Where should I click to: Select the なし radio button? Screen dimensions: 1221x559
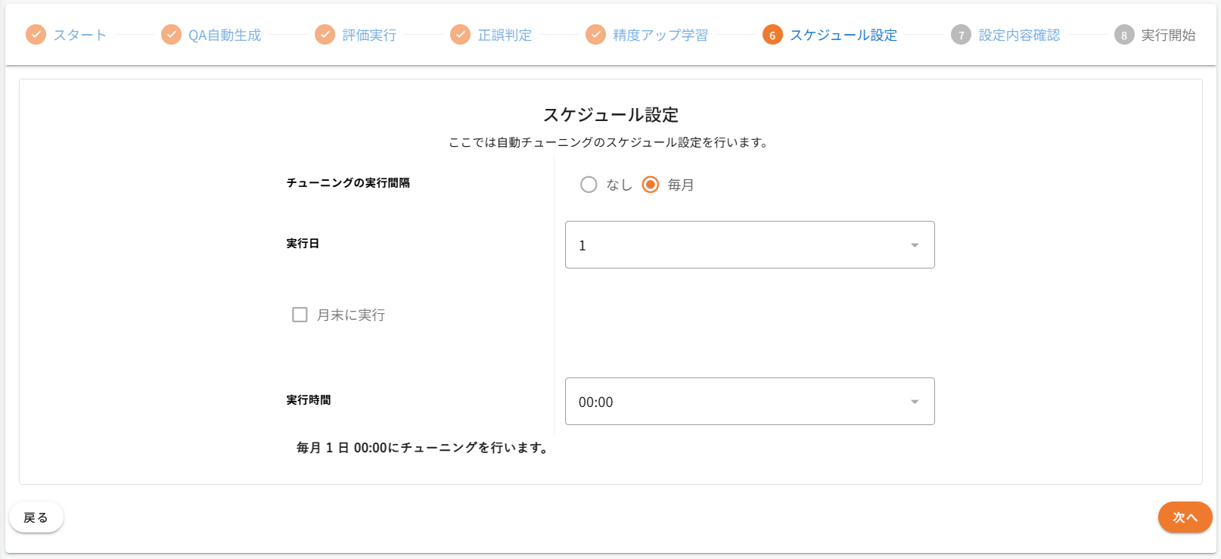point(589,185)
